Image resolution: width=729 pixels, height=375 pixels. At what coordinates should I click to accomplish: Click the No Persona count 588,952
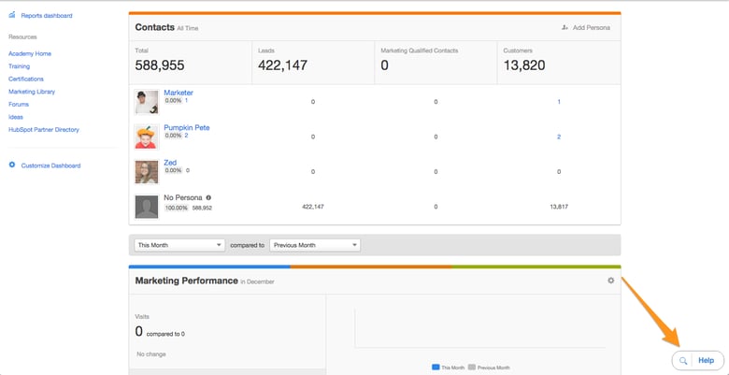[202, 208]
